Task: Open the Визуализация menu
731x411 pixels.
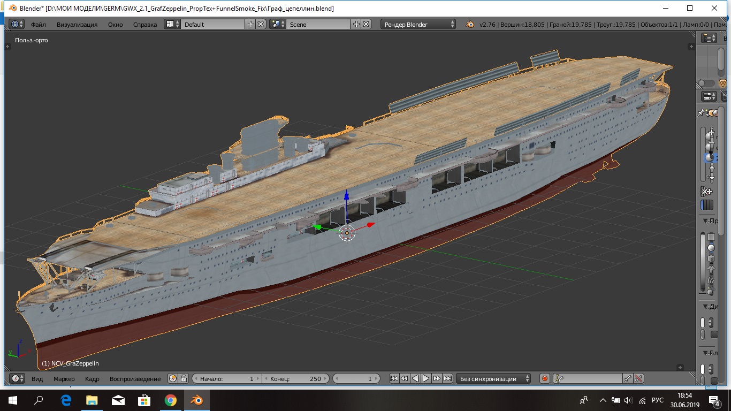Action: (77, 25)
